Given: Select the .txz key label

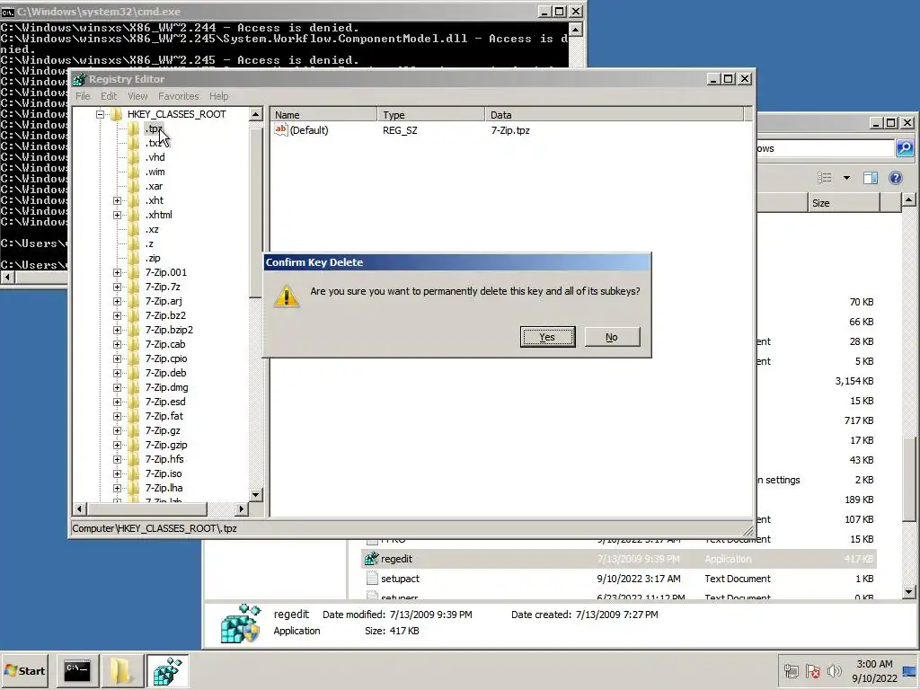Looking at the screenshot, I should click(x=153, y=143).
